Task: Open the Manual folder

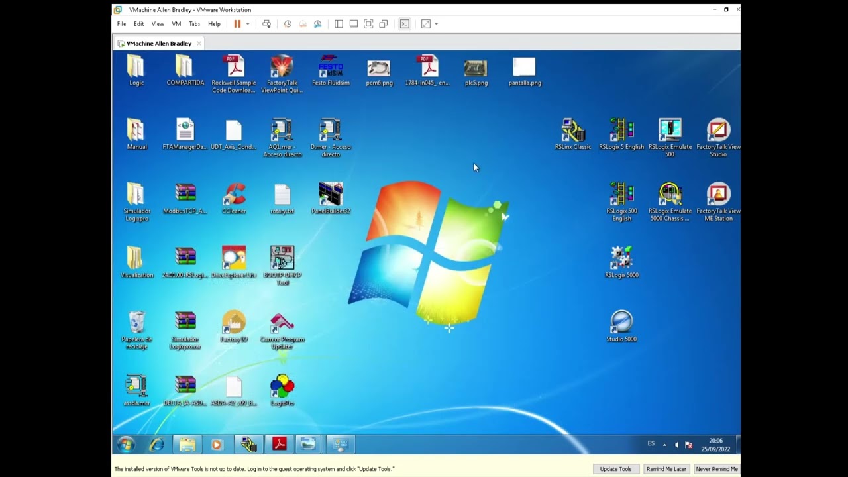Action: [x=136, y=134]
